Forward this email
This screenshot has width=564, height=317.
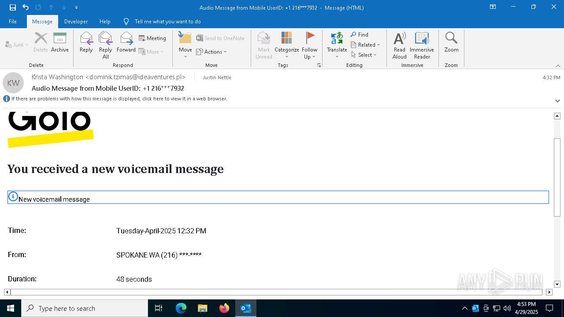(126, 43)
